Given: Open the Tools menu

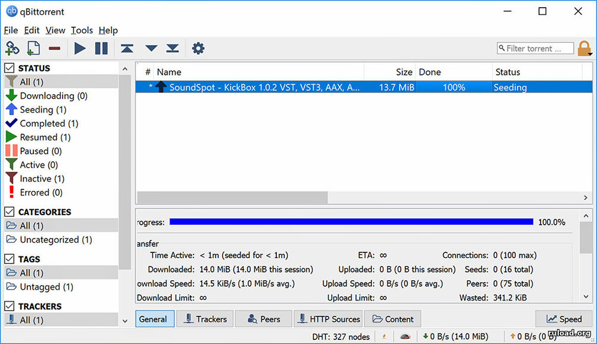Looking at the screenshot, I should [x=82, y=30].
